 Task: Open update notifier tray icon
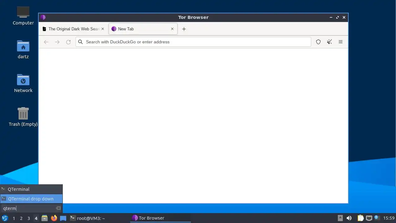click(x=377, y=218)
